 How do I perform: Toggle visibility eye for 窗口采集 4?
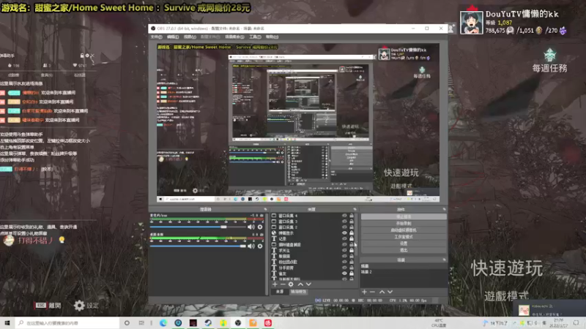coord(344,216)
